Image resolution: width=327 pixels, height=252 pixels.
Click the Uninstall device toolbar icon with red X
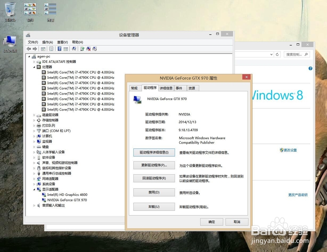pyautogui.click(x=88, y=49)
